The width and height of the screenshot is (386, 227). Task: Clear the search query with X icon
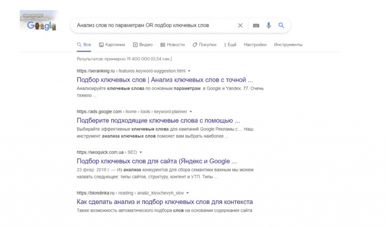click(x=240, y=26)
